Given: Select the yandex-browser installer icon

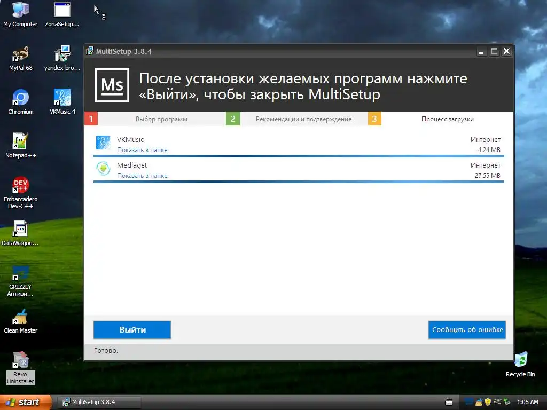Looking at the screenshot, I should pos(62,59).
